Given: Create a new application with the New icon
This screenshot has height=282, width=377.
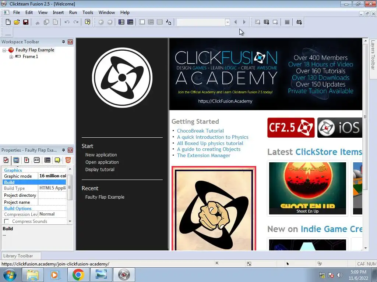Looking at the screenshot, I should (8, 22).
